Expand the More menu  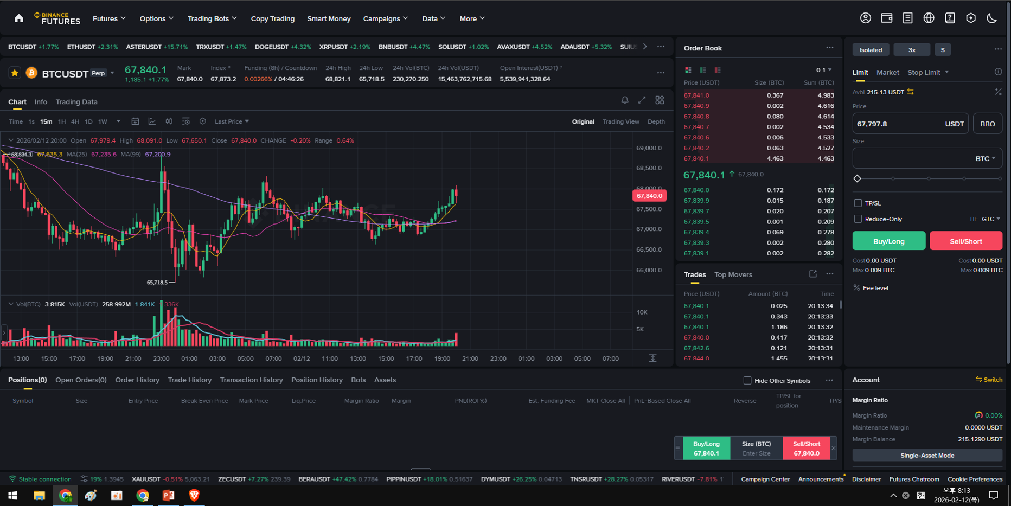(472, 18)
